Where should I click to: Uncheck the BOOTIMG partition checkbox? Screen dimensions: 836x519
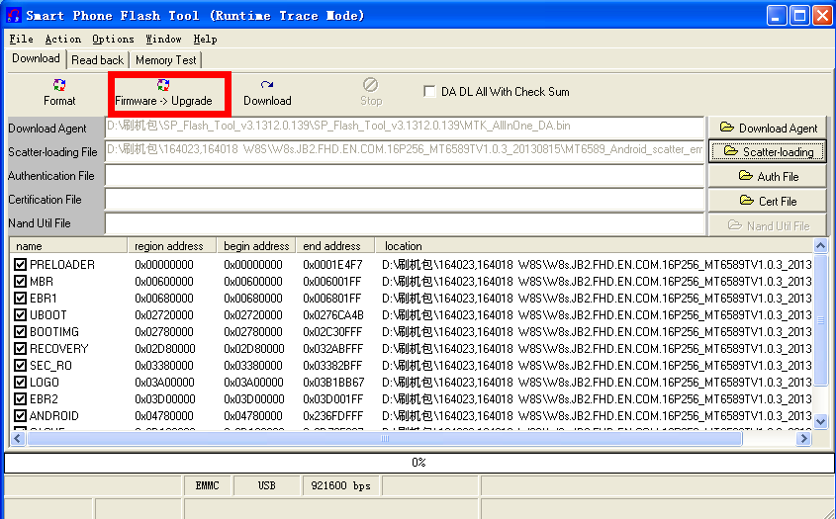20,332
